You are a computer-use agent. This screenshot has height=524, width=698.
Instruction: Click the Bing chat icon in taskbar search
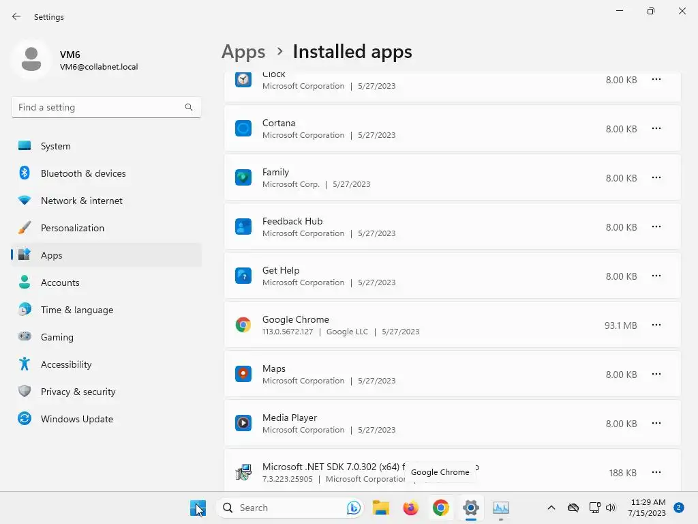(x=354, y=508)
